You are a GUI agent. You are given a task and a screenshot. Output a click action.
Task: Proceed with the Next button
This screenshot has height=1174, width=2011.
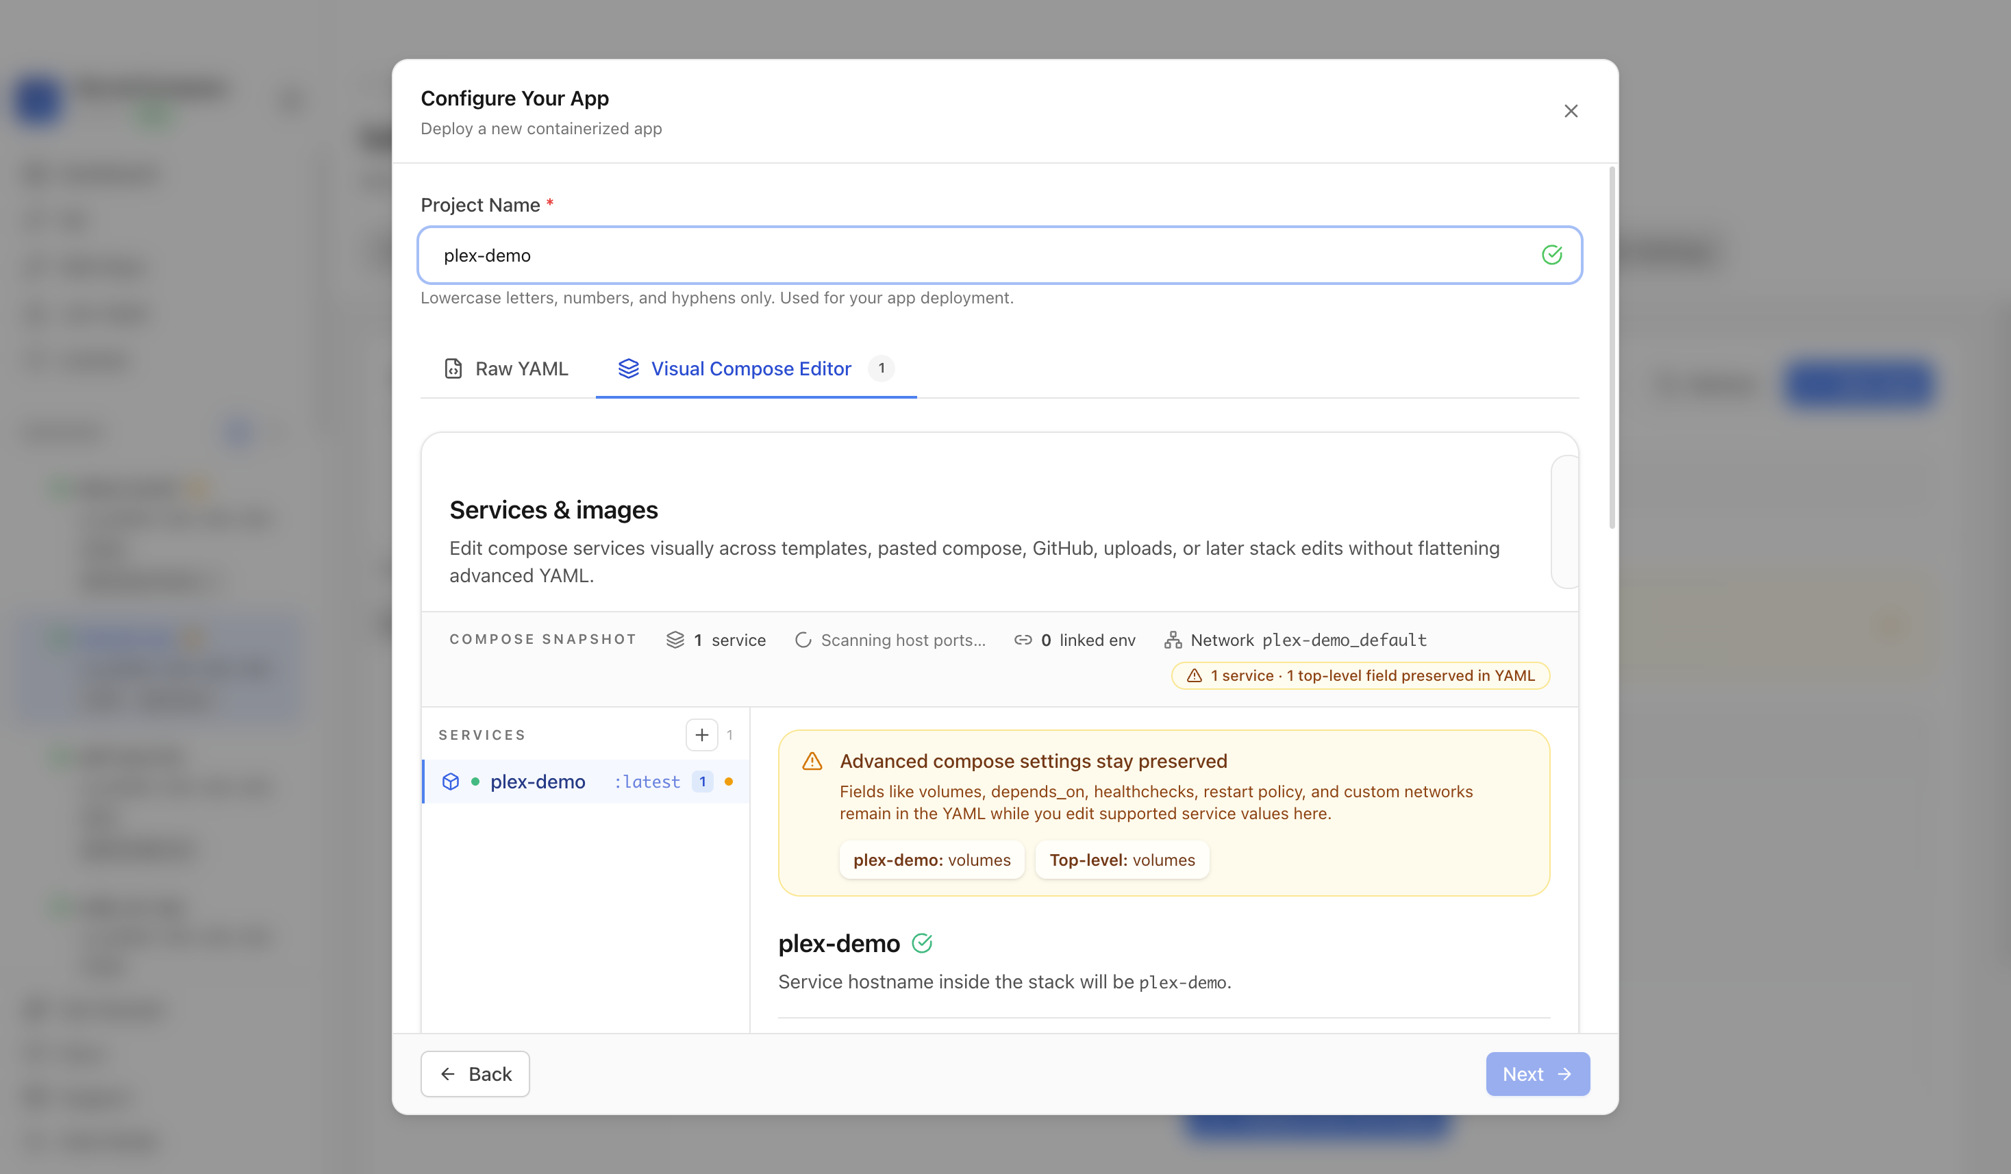click(x=1537, y=1074)
